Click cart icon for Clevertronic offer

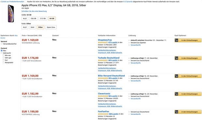(x=177, y=94)
